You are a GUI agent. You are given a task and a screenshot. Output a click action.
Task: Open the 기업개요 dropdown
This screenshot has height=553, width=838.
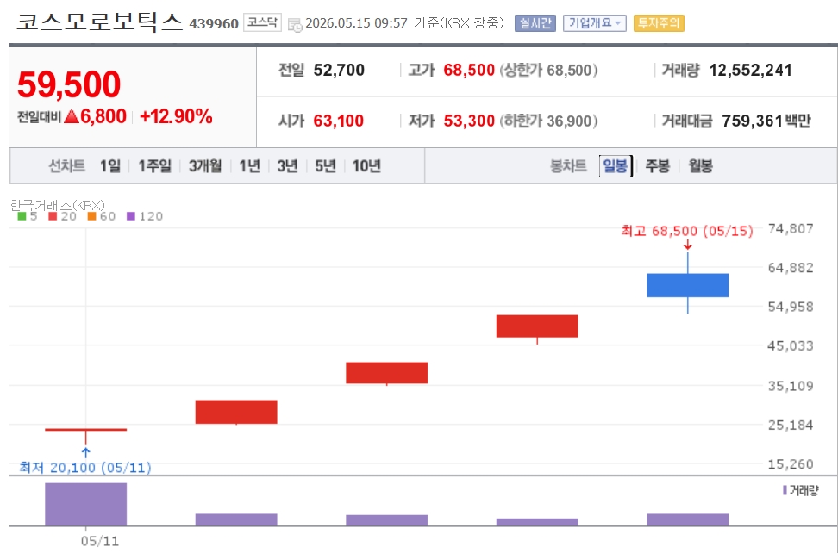pos(594,23)
